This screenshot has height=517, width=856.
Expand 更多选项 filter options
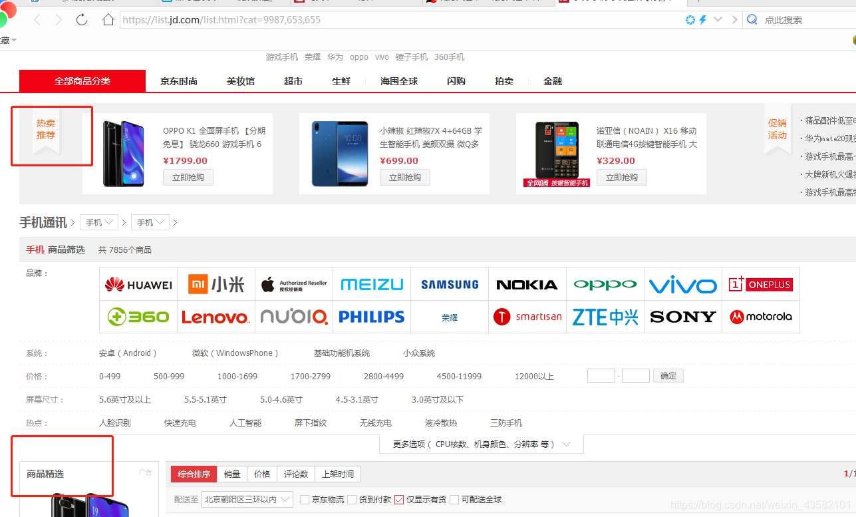coord(482,444)
